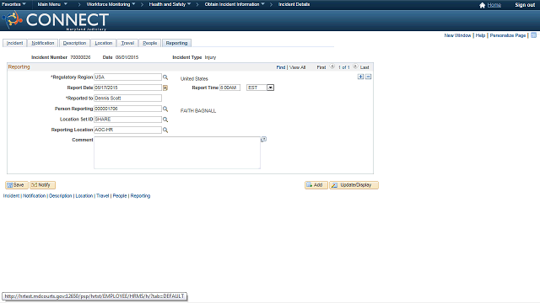The image size is (540, 303).
Task: Open lookup for Reporting Location
Action: point(165,130)
